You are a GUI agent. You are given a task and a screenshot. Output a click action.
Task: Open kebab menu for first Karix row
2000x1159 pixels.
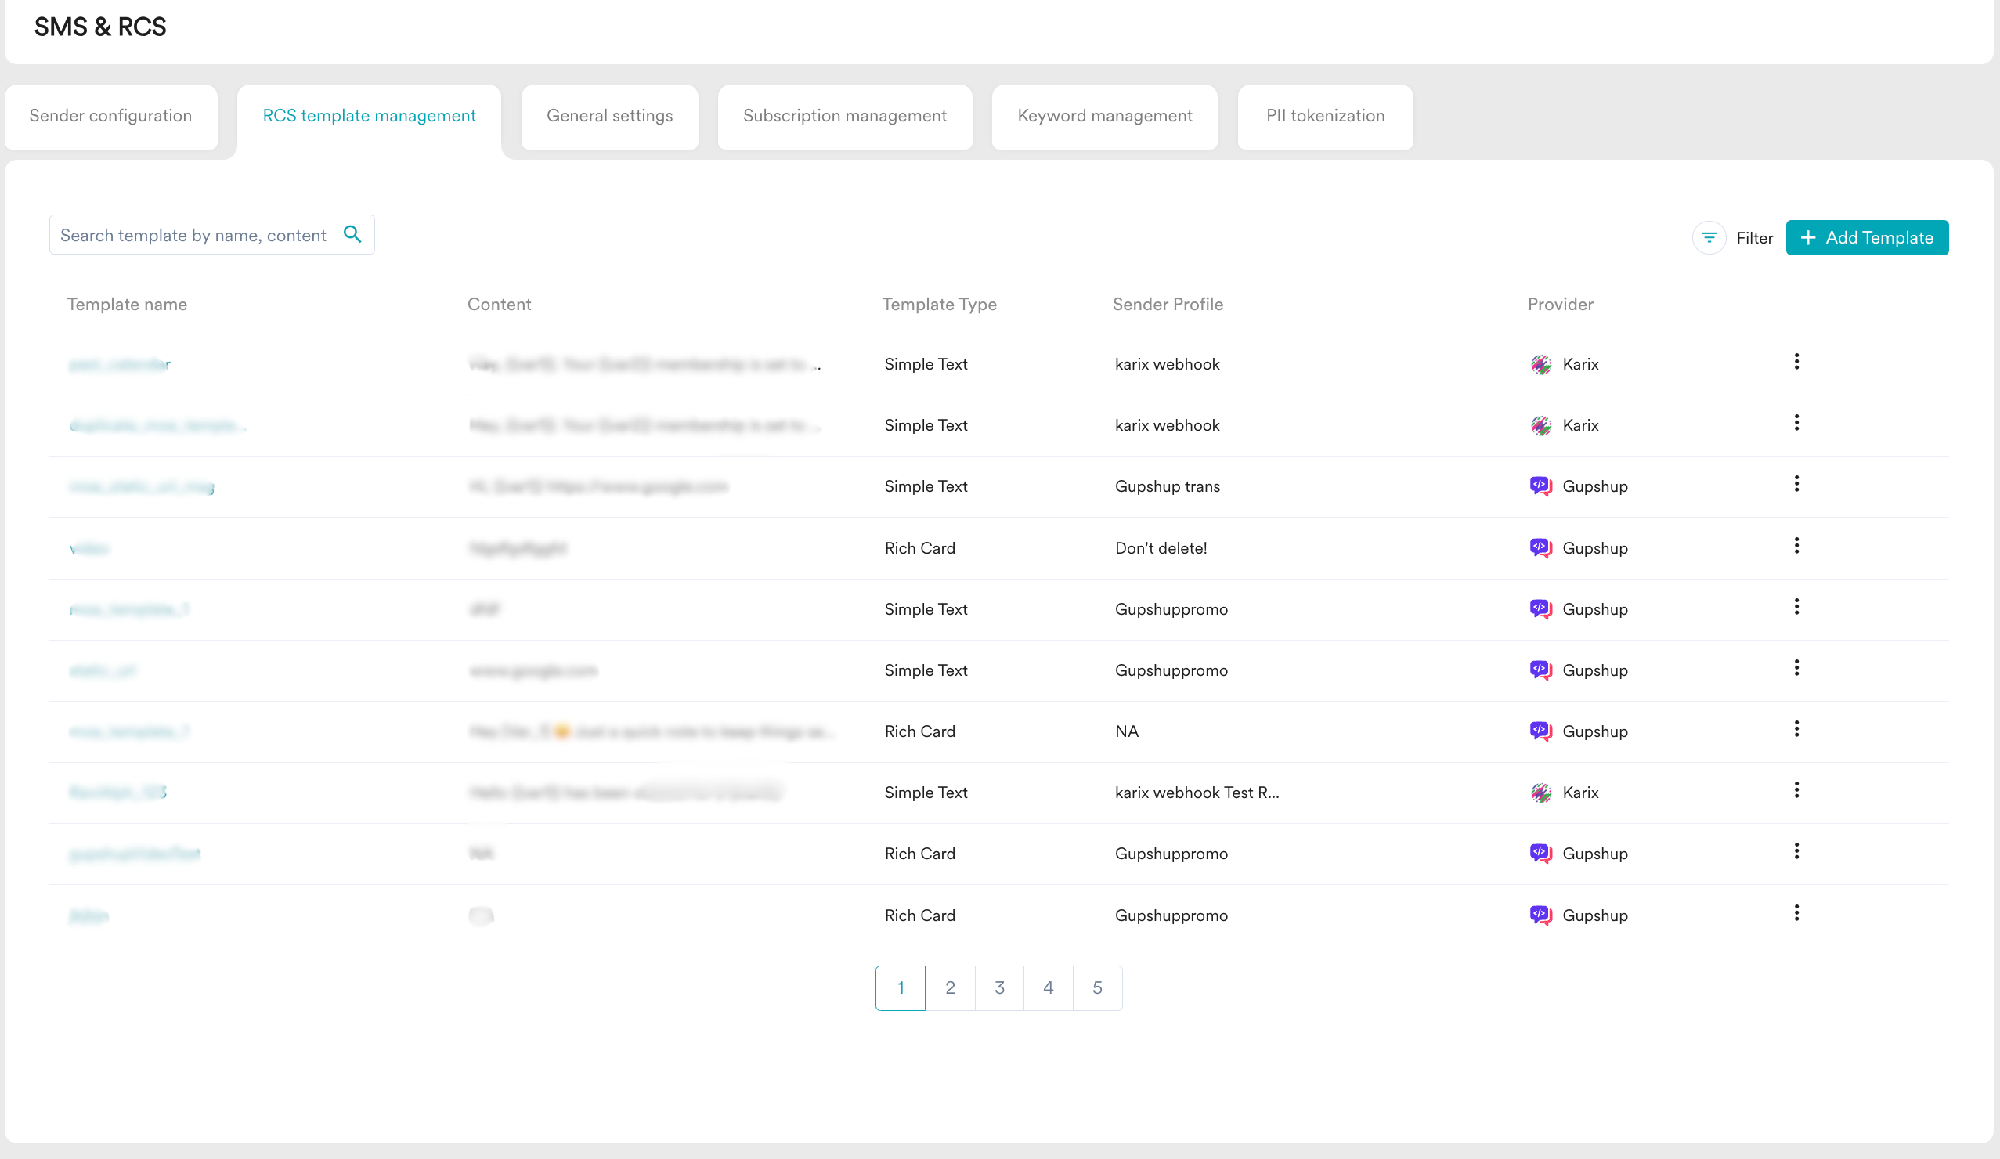[x=1796, y=362]
